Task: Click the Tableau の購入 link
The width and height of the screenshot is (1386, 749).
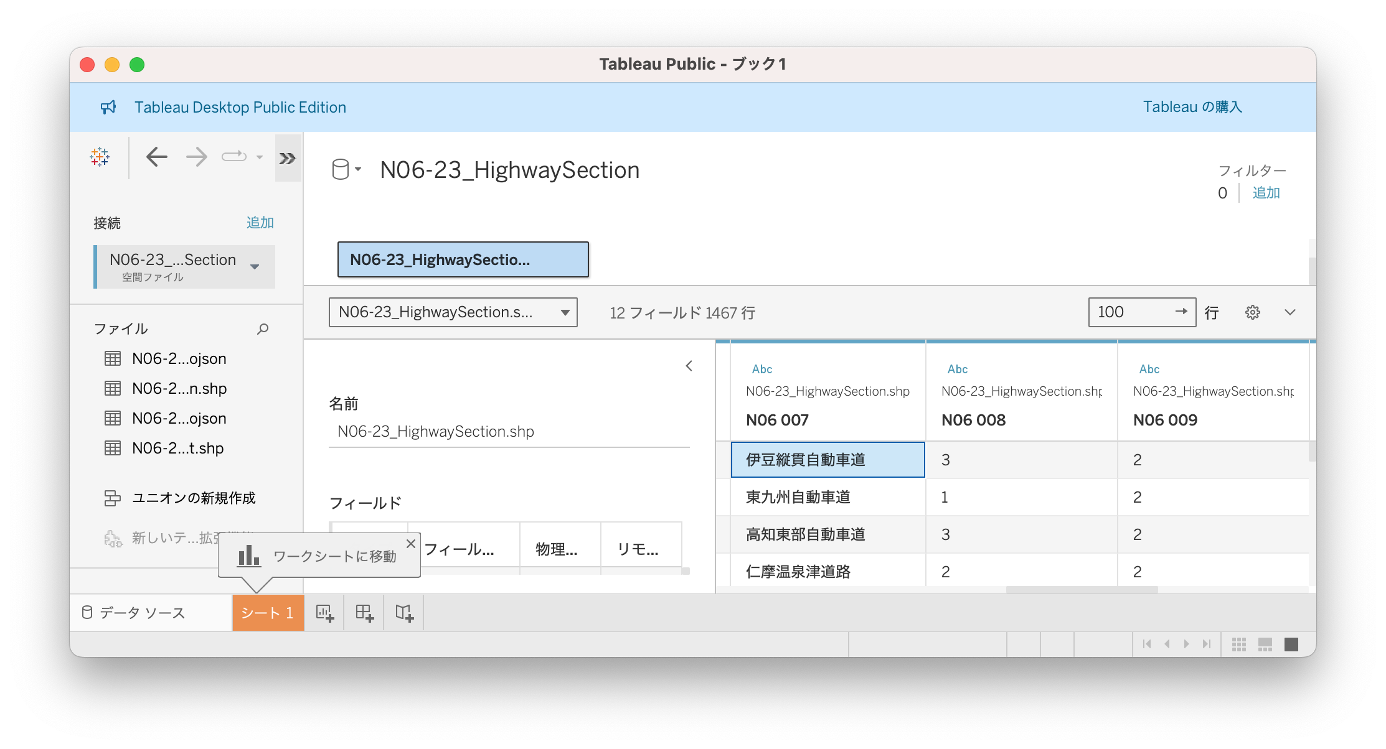Action: pos(1192,107)
